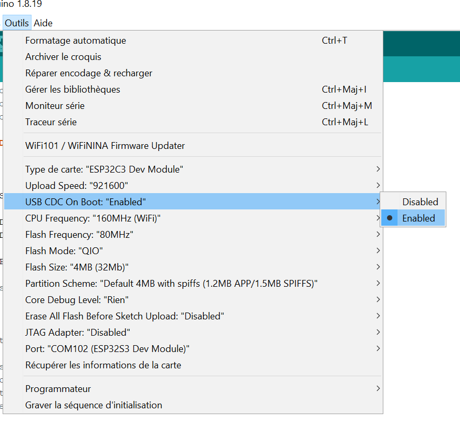Select Disabled for USB CDC On Boot

coord(413,202)
